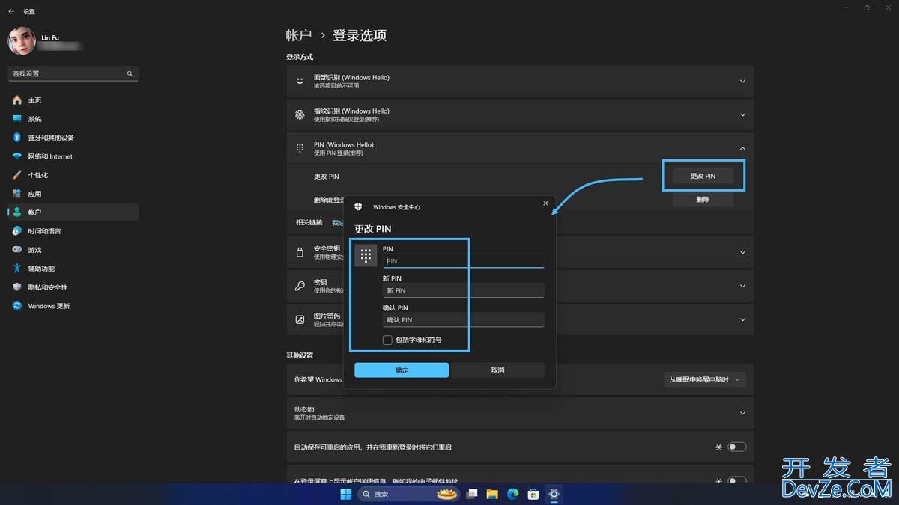Image resolution: width=899 pixels, height=505 pixels.
Task: Open 系统 monitor icon in sidebar
Action: pyautogui.click(x=17, y=119)
